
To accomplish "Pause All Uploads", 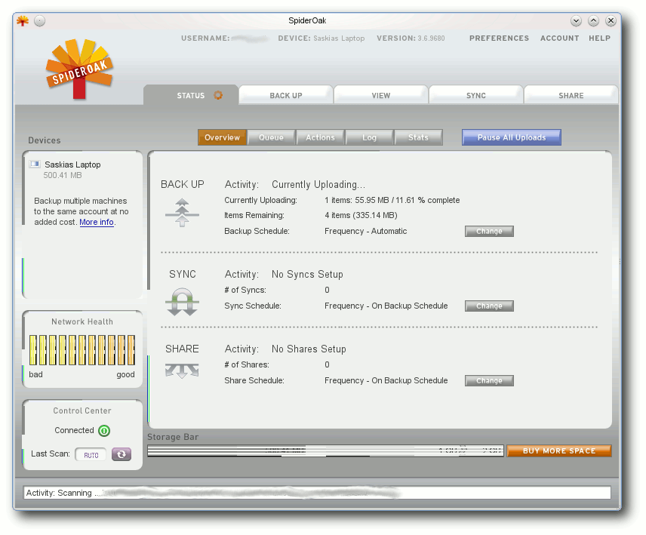I will point(511,137).
